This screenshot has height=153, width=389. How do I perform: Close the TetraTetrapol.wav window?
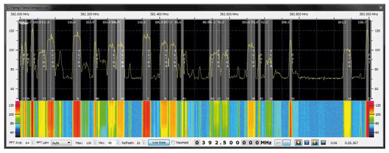click(x=381, y=7)
